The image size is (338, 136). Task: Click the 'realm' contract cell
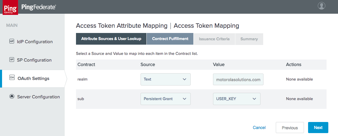(x=82, y=79)
